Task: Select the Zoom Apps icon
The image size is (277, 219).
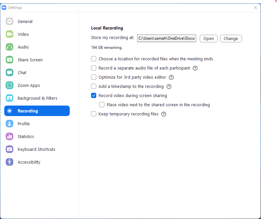Action: 9,85
